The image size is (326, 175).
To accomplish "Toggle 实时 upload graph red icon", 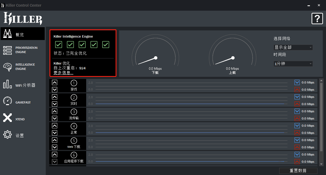I will [x=297, y=104].
